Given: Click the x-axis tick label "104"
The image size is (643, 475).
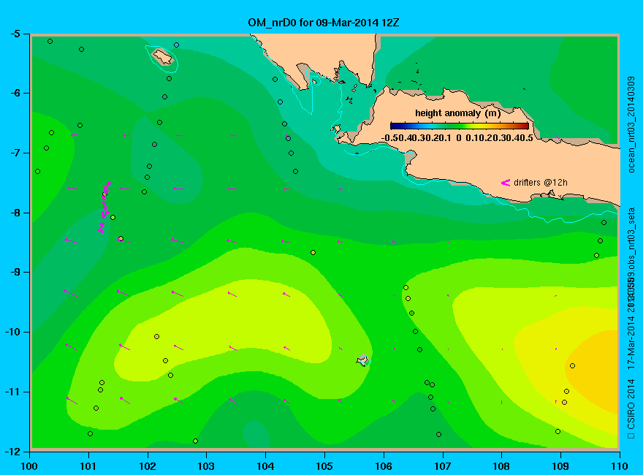Looking at the screenshot, I should coord(265,466).
